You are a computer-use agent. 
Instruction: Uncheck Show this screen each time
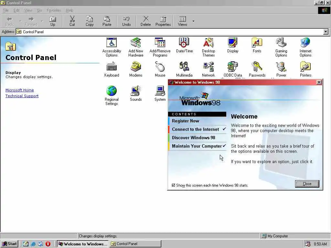coord(174,185)
